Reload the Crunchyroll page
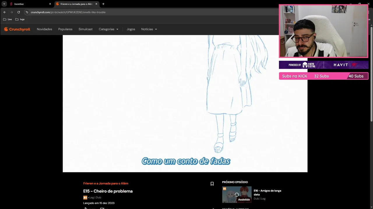373x209 pixels. [19, 12]
